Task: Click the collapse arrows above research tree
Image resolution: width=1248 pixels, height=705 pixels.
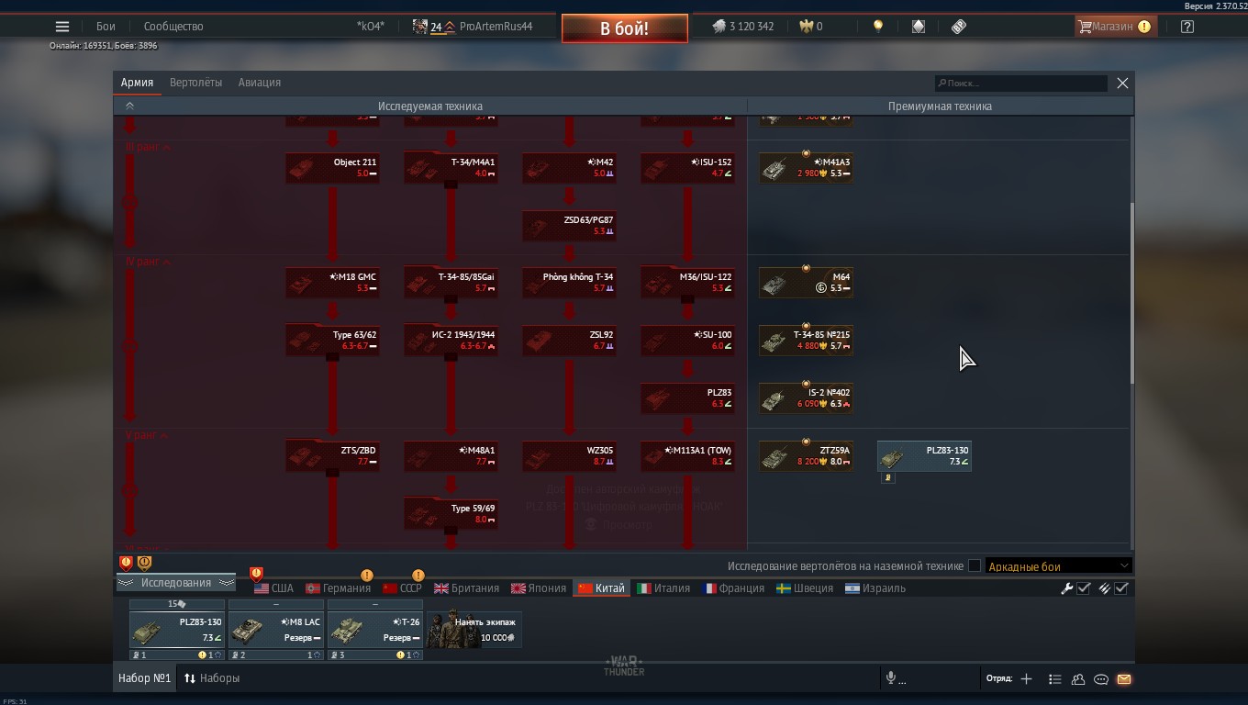Action: point(129,106)
